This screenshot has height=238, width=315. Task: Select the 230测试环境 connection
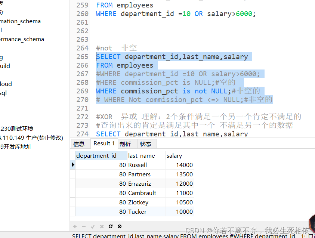(16, 129)
